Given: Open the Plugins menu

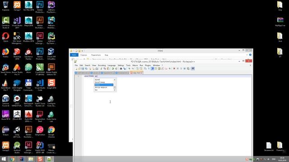Looking at the screenshot, I should [x=148, y=65].
